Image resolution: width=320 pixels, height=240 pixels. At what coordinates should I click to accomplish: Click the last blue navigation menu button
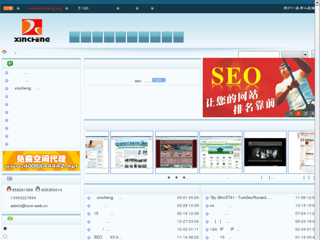pos(178,37)
